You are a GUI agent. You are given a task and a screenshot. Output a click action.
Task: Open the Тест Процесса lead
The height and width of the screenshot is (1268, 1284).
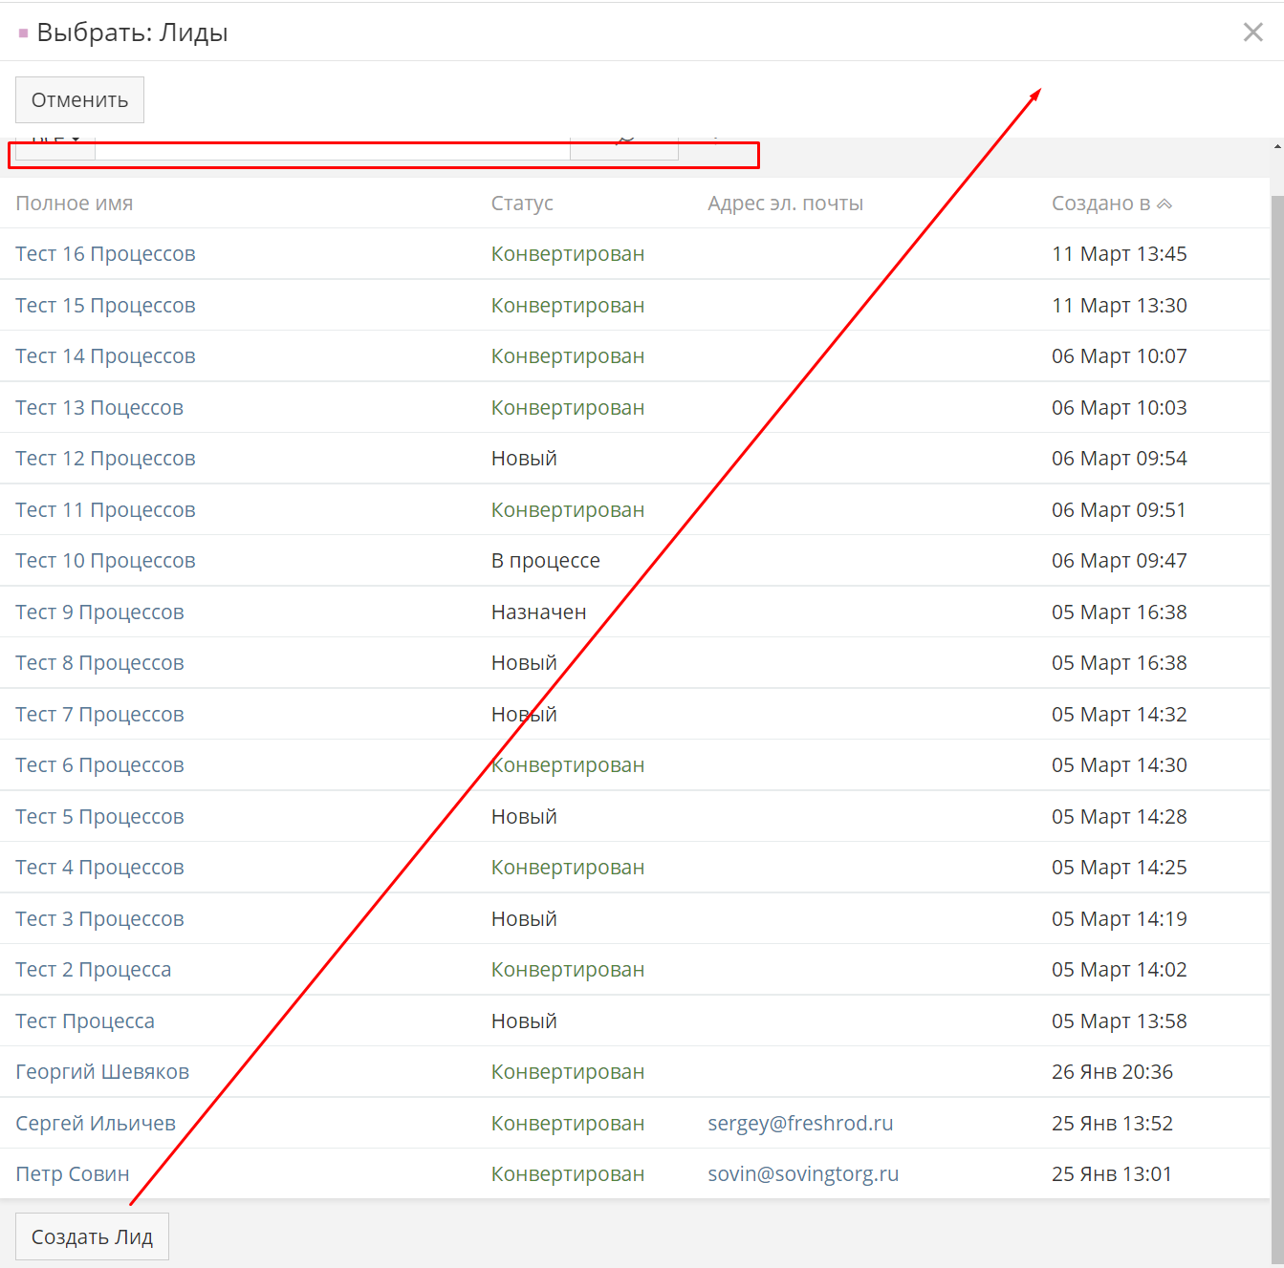[85, 1021]
